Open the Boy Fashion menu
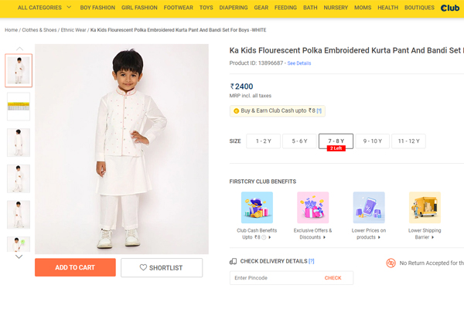This screenshot has width=464, height=309. [x=97, y=8]
